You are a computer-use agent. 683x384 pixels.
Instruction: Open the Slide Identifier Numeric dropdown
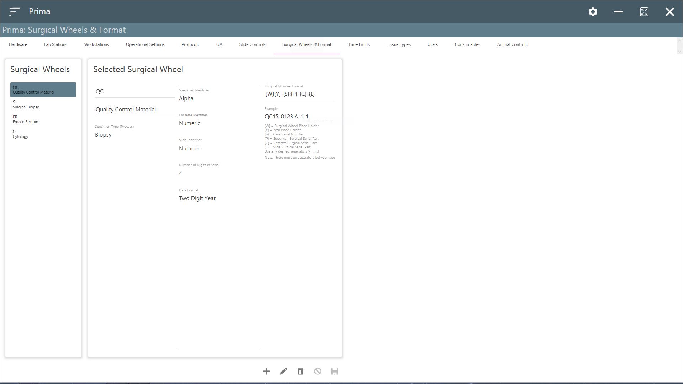click(x=218, y=149)
